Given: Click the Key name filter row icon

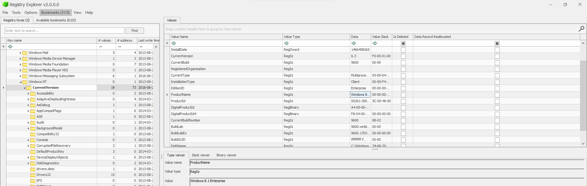Looking at the screenshot, I should [x=10, y=46].
